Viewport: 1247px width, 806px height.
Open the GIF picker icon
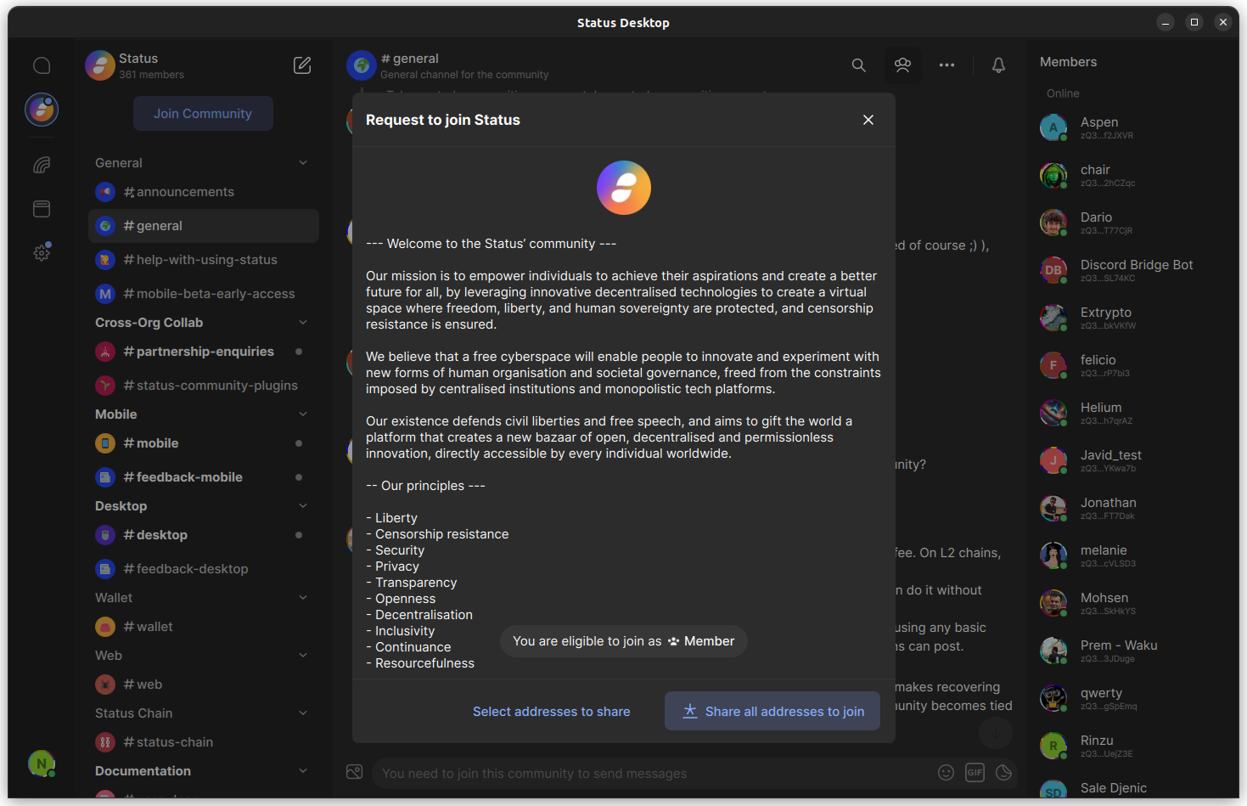point(975,772)
